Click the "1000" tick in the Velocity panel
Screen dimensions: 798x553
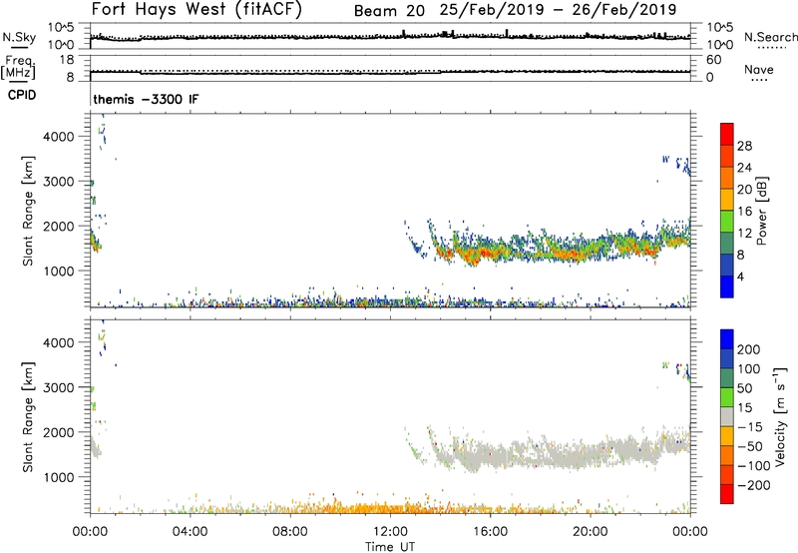click(x=59, y=477)
